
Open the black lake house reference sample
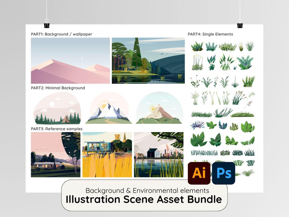click(159, 155)
